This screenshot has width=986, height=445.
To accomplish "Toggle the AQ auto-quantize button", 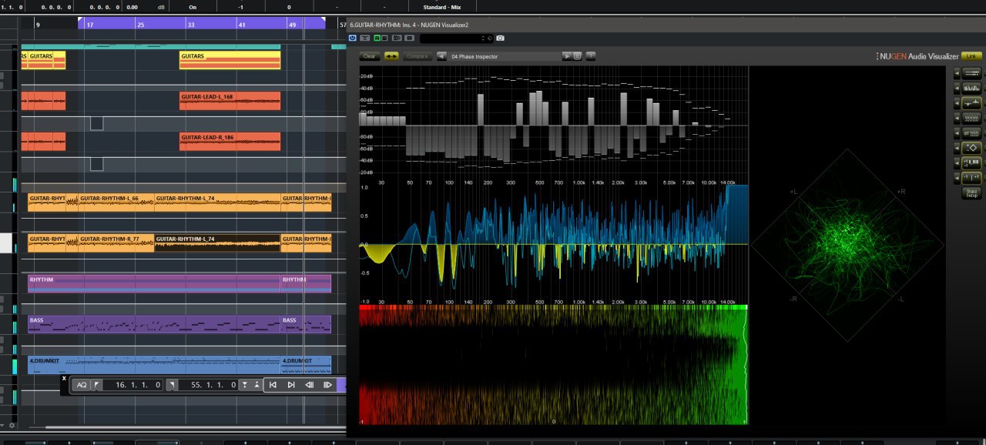I will 82,385.
